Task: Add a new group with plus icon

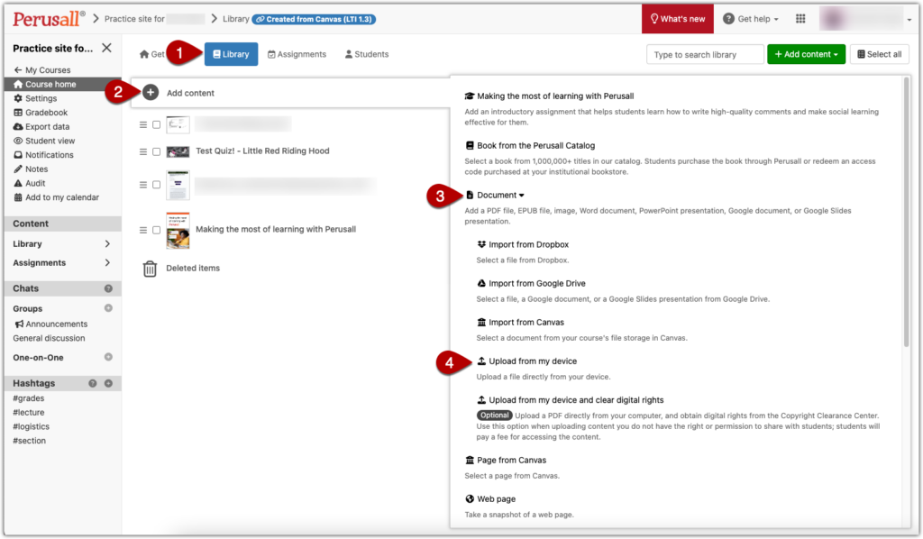Action: pyautogui.click(x=108, y=308)
